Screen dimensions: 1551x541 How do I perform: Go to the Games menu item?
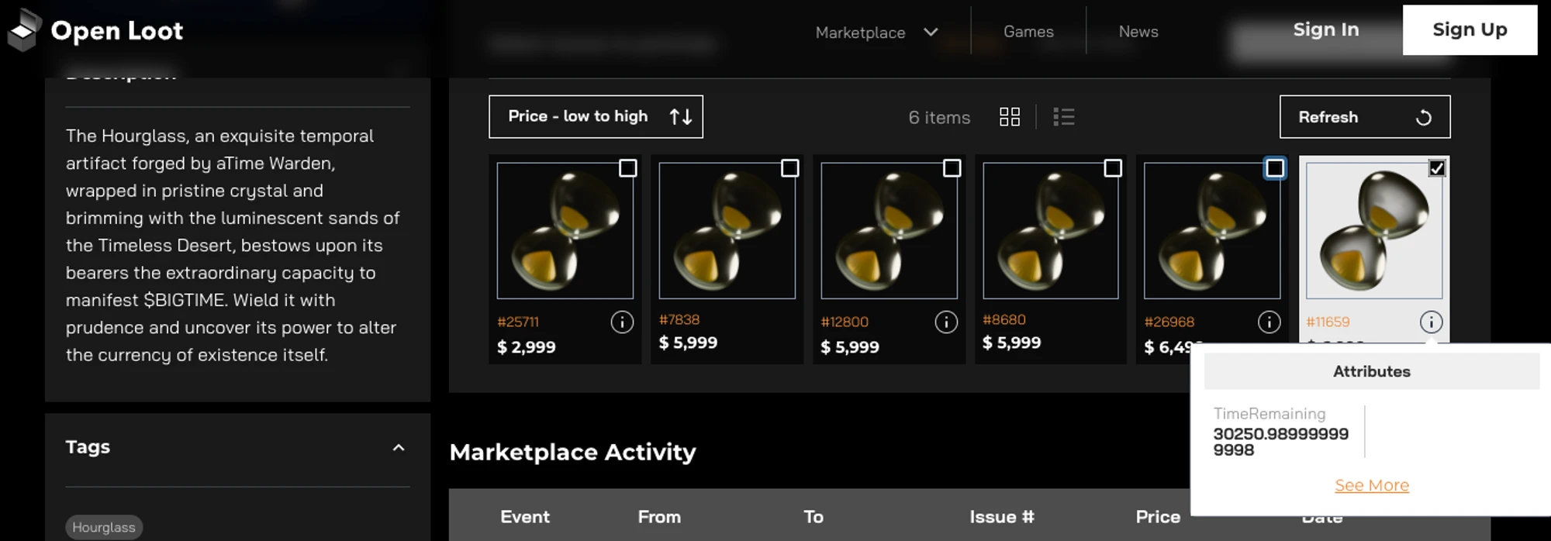click(1028, 32)
